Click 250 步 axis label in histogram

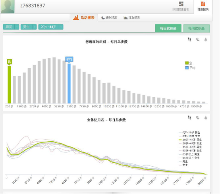pyautogui.click(x=9, y=106)
